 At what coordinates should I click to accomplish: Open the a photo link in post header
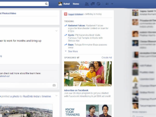tap(15, 96)
